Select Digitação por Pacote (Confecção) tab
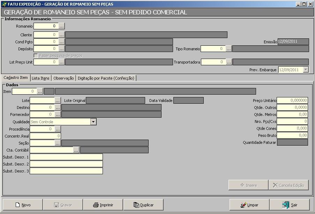Viewport: 315px width, 214px height. 106,78
